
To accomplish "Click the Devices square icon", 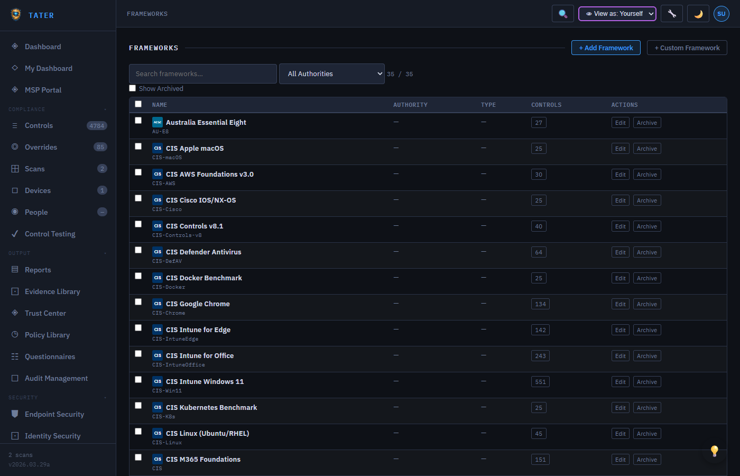I will pos(15,190).
